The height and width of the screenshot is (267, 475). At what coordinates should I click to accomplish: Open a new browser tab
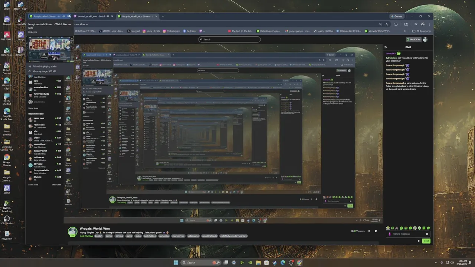[x=163, y=16]
